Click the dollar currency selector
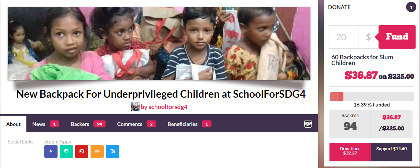 tap(368, 37)
